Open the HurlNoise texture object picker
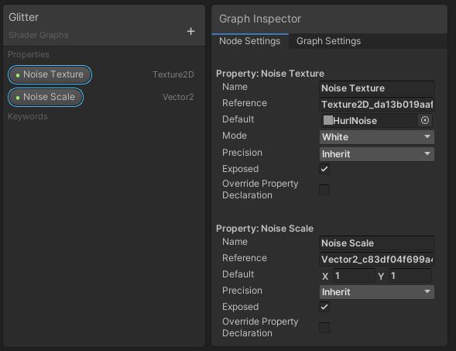The image size is (456, 351). click(424, 120)
